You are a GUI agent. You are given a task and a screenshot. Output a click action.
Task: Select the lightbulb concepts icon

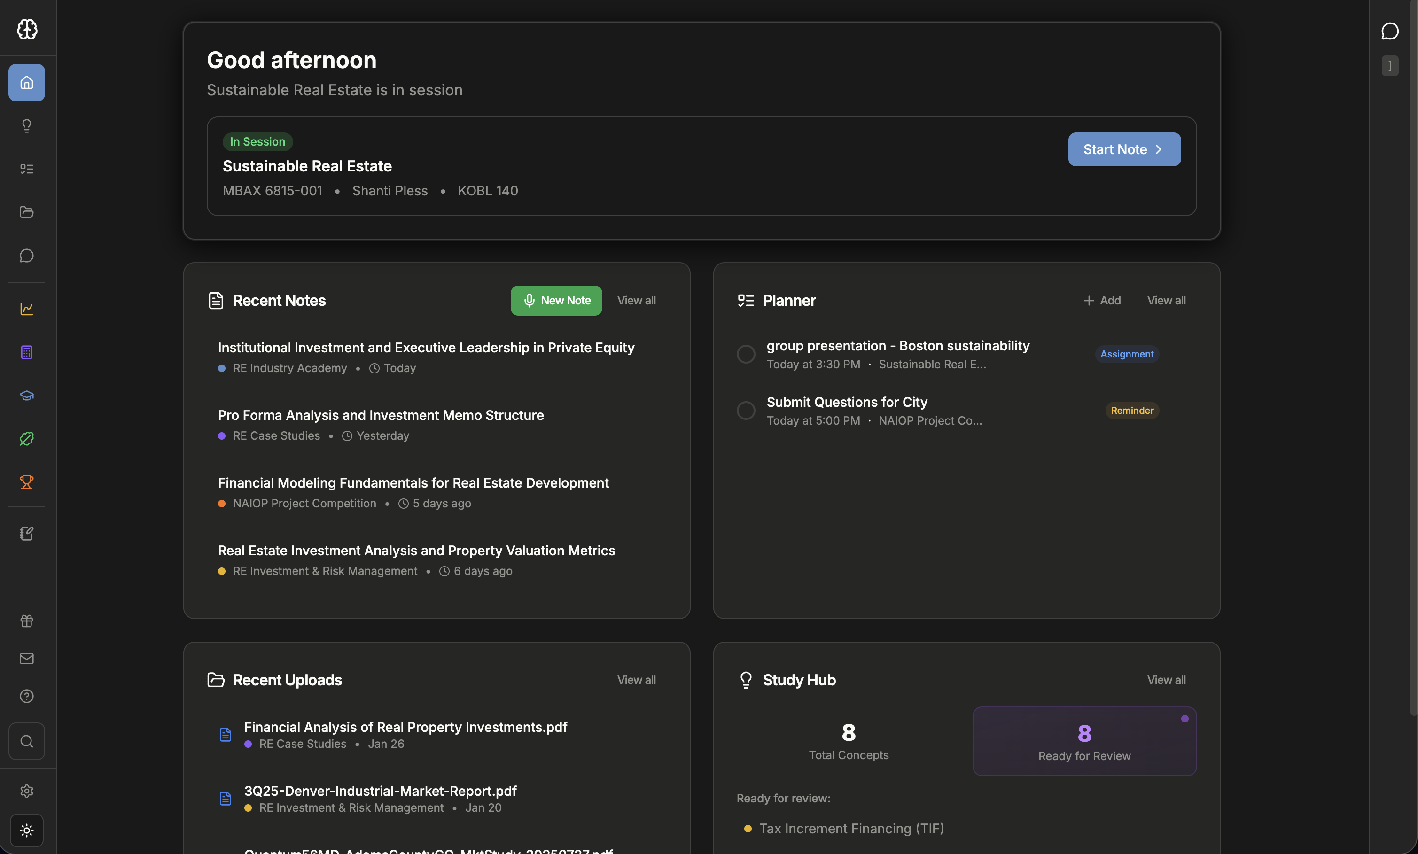point(26,125)
